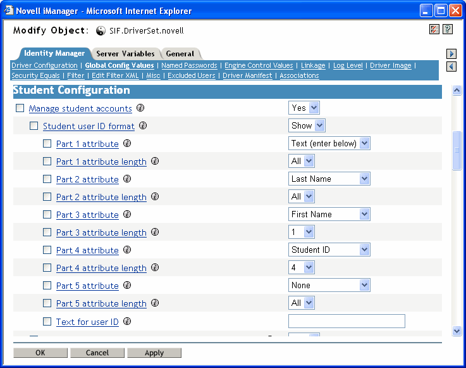Screen dimensions: 466x368
Task: Tick the Manage student accounts checkbox
Action: pyautogui.click(x=20, y=108)
